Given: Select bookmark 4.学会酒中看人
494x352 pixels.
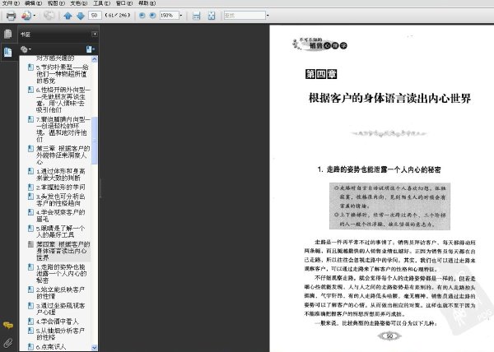Looking at the screenshot, I should [57, 322].
